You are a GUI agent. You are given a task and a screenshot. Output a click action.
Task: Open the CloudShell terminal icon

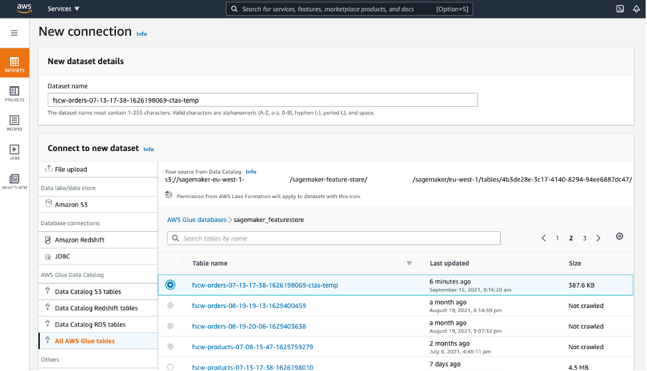(620, 9)
